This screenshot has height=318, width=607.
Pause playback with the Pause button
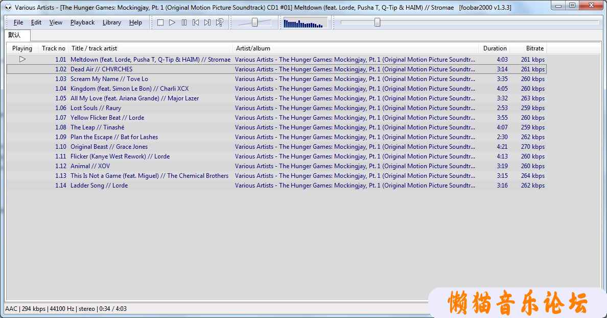tap(184, 23)
